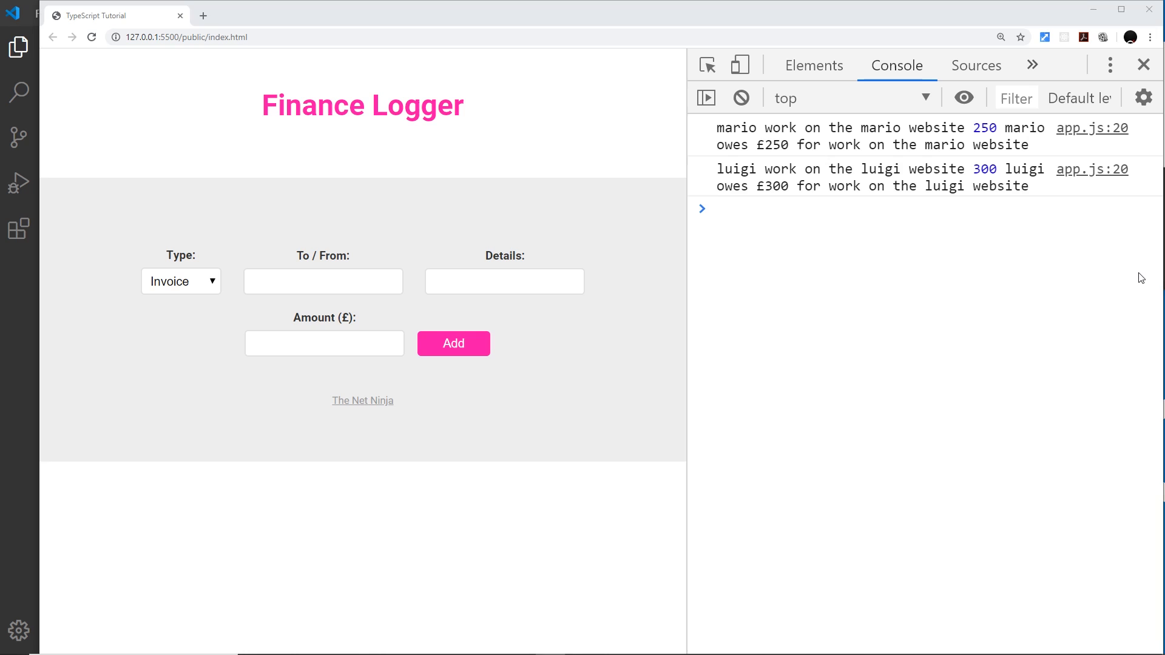
Task: Open the Source Control icon in VS Code
Action: pyautogui.click(x=19, y=137)
